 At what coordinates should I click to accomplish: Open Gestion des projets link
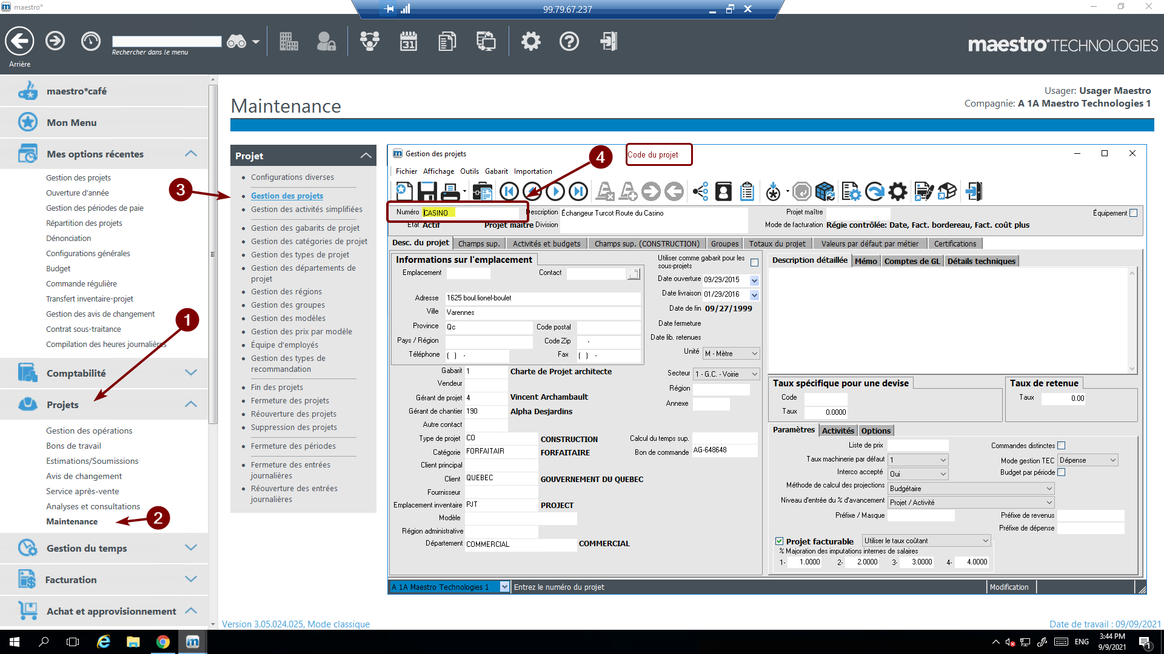coord(287,196)
